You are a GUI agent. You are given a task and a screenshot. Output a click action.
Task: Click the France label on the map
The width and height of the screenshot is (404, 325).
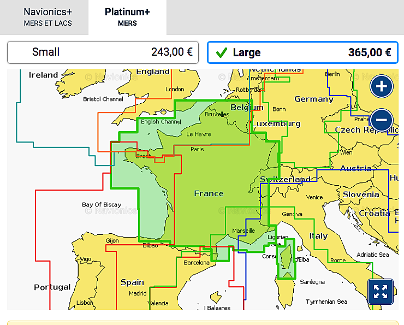pyautogui.click(x=209, y=193)
